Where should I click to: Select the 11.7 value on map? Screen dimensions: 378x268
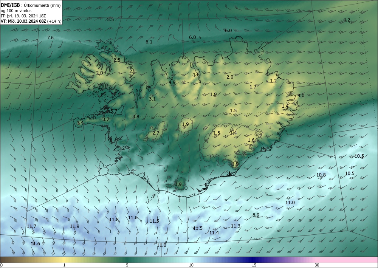pos(32,226)
